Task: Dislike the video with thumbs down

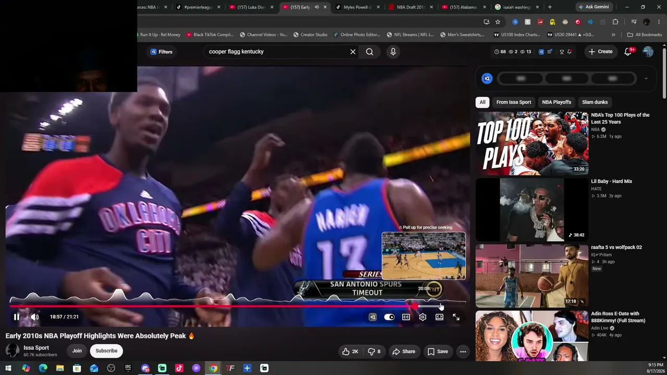Action: coord(374,352)
